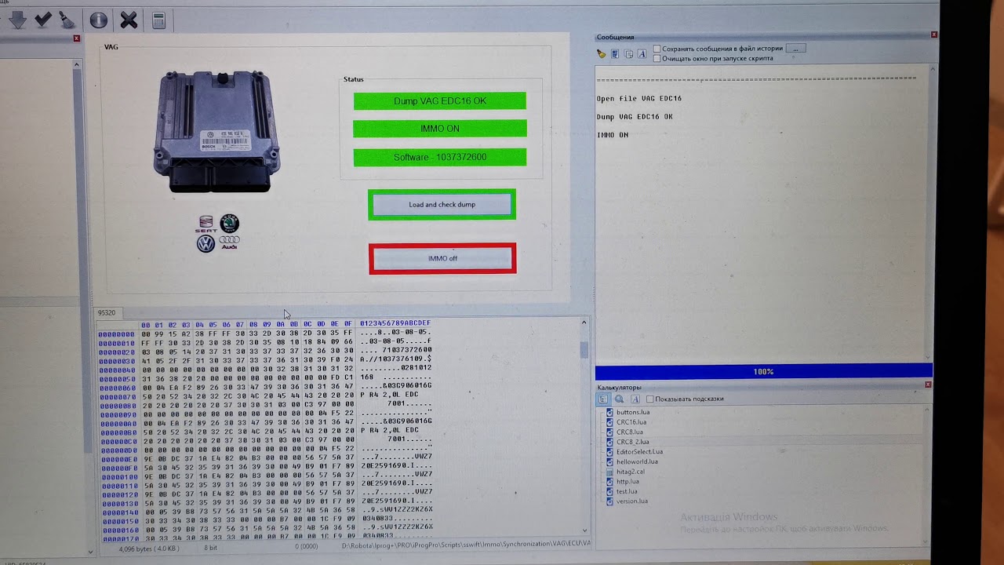The width and height of the screenshot is (1004, 565).
Task: Clear messages with broom icon in Сообщения panel
Action: (x=601, y=54)
